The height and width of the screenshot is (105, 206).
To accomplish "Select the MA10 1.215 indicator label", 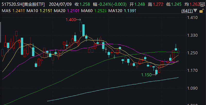I will [x=39, y=11].
